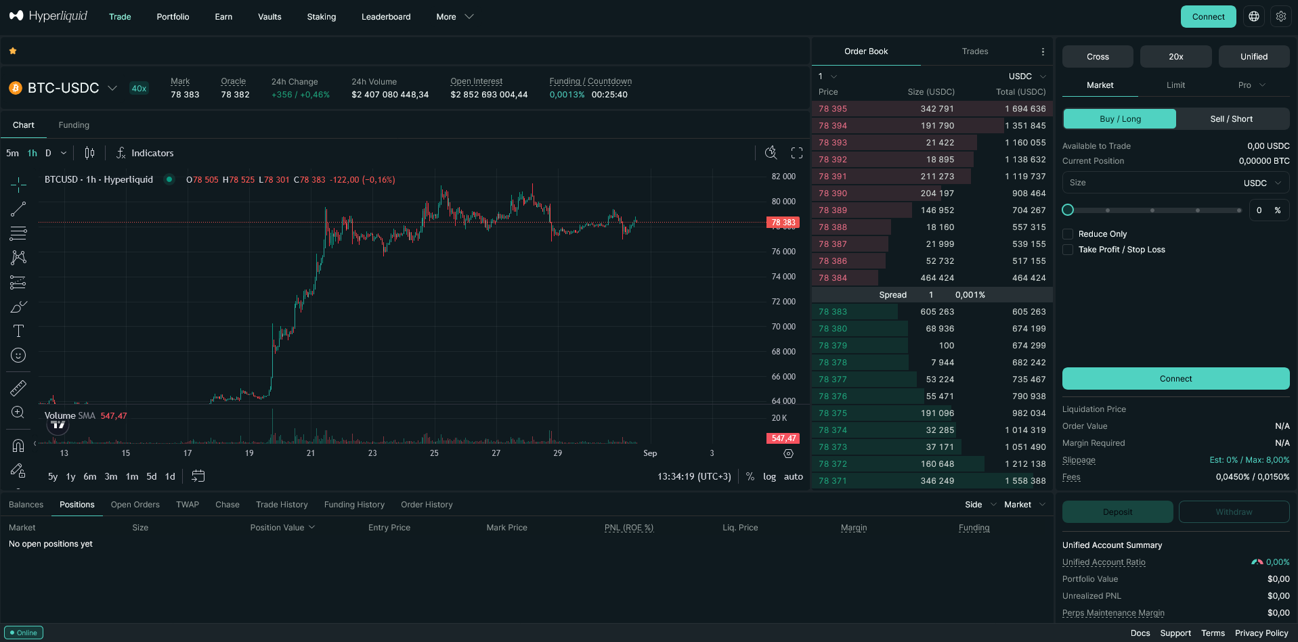This screenshot has height=642, width=1298.
Task: Open the positions Side filter dropdown
Action: pos(980,505)
